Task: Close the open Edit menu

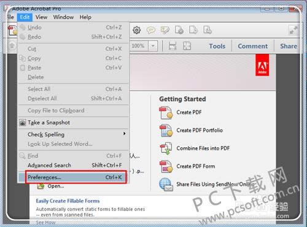Action: pos(25,17)
